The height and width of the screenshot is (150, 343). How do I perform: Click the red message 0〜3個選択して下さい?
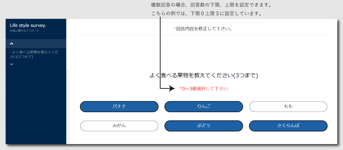coord(204,89)
